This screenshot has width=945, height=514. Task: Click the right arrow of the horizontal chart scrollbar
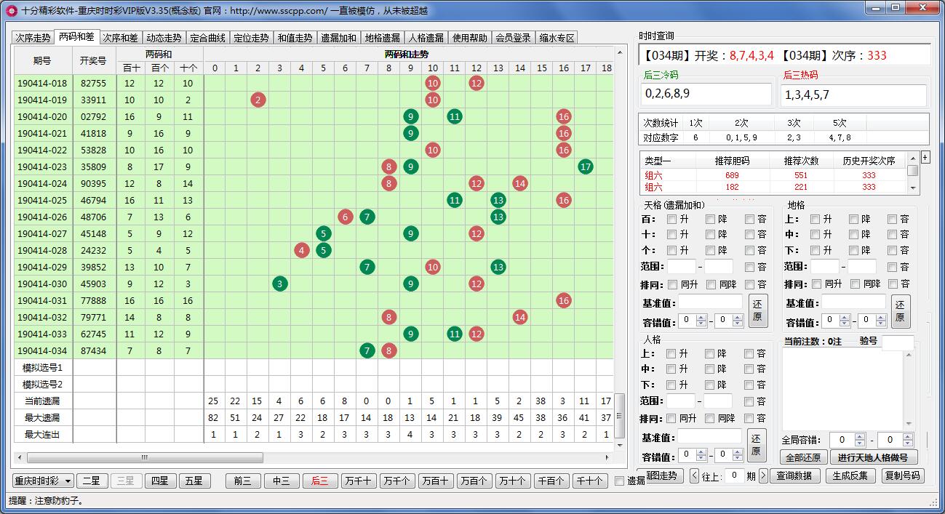click(x=608, y=457)
